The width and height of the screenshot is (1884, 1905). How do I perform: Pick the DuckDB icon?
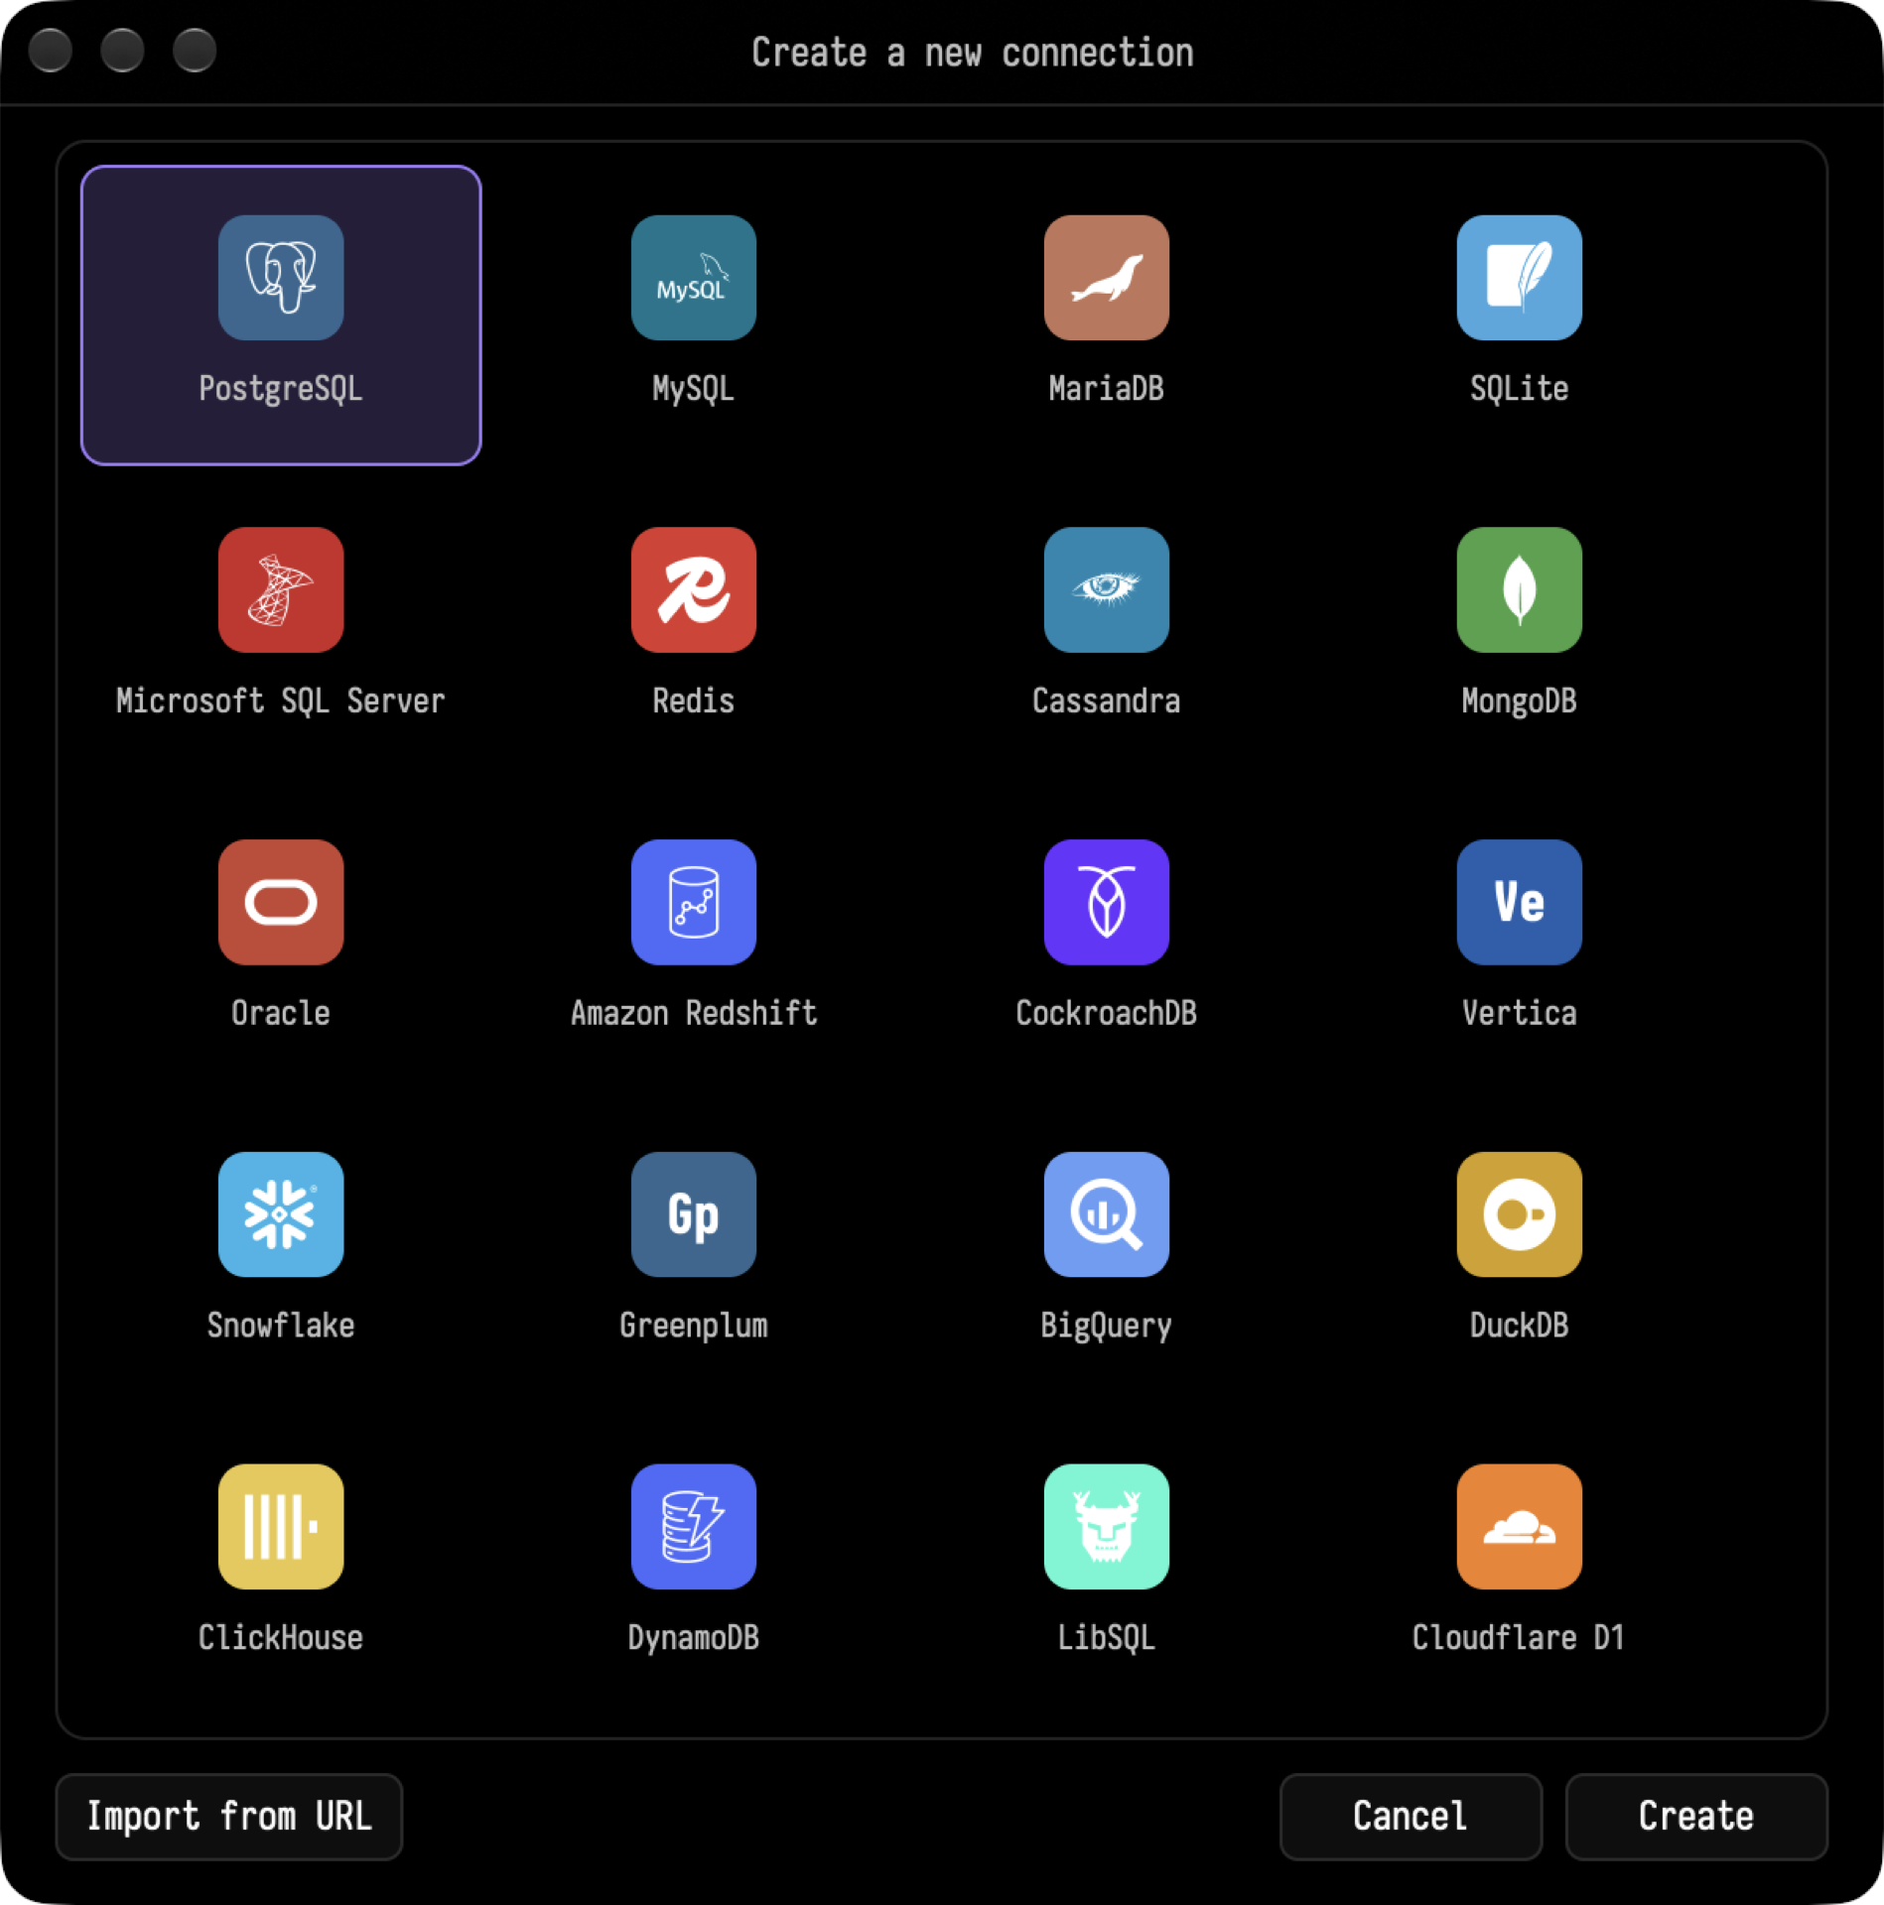(1520, 1214)
